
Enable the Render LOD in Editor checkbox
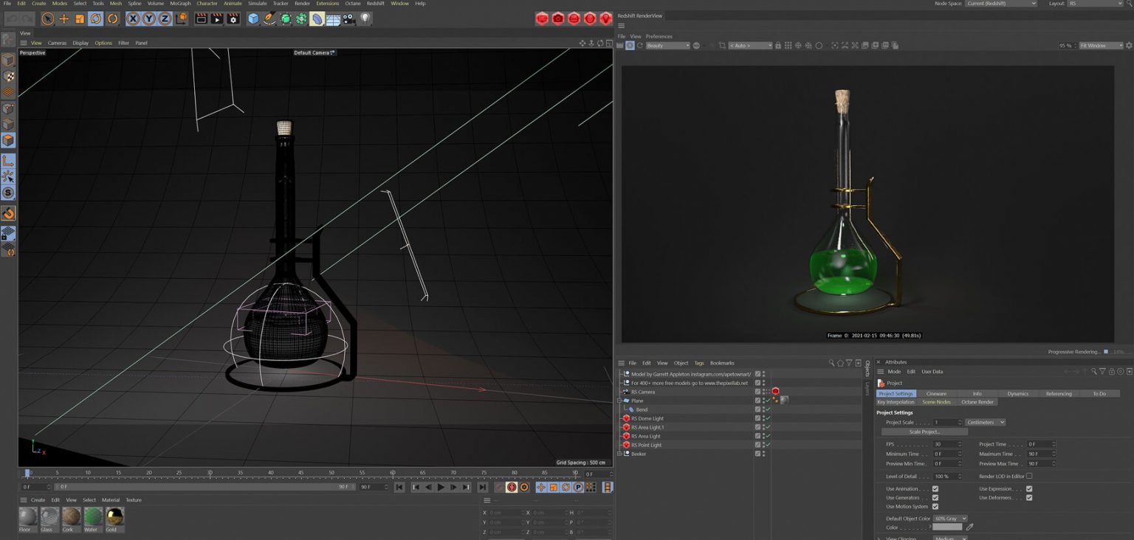pyautogui.click(x=1030, y=476)
